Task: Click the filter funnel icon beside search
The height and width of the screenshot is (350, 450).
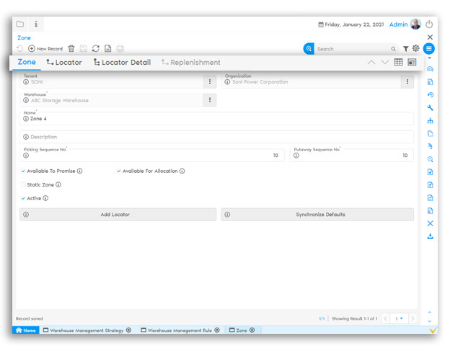Action: pos(405,49)
